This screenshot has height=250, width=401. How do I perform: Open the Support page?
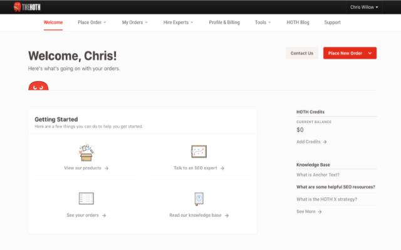pyautogui.click(x=333, y=22)
